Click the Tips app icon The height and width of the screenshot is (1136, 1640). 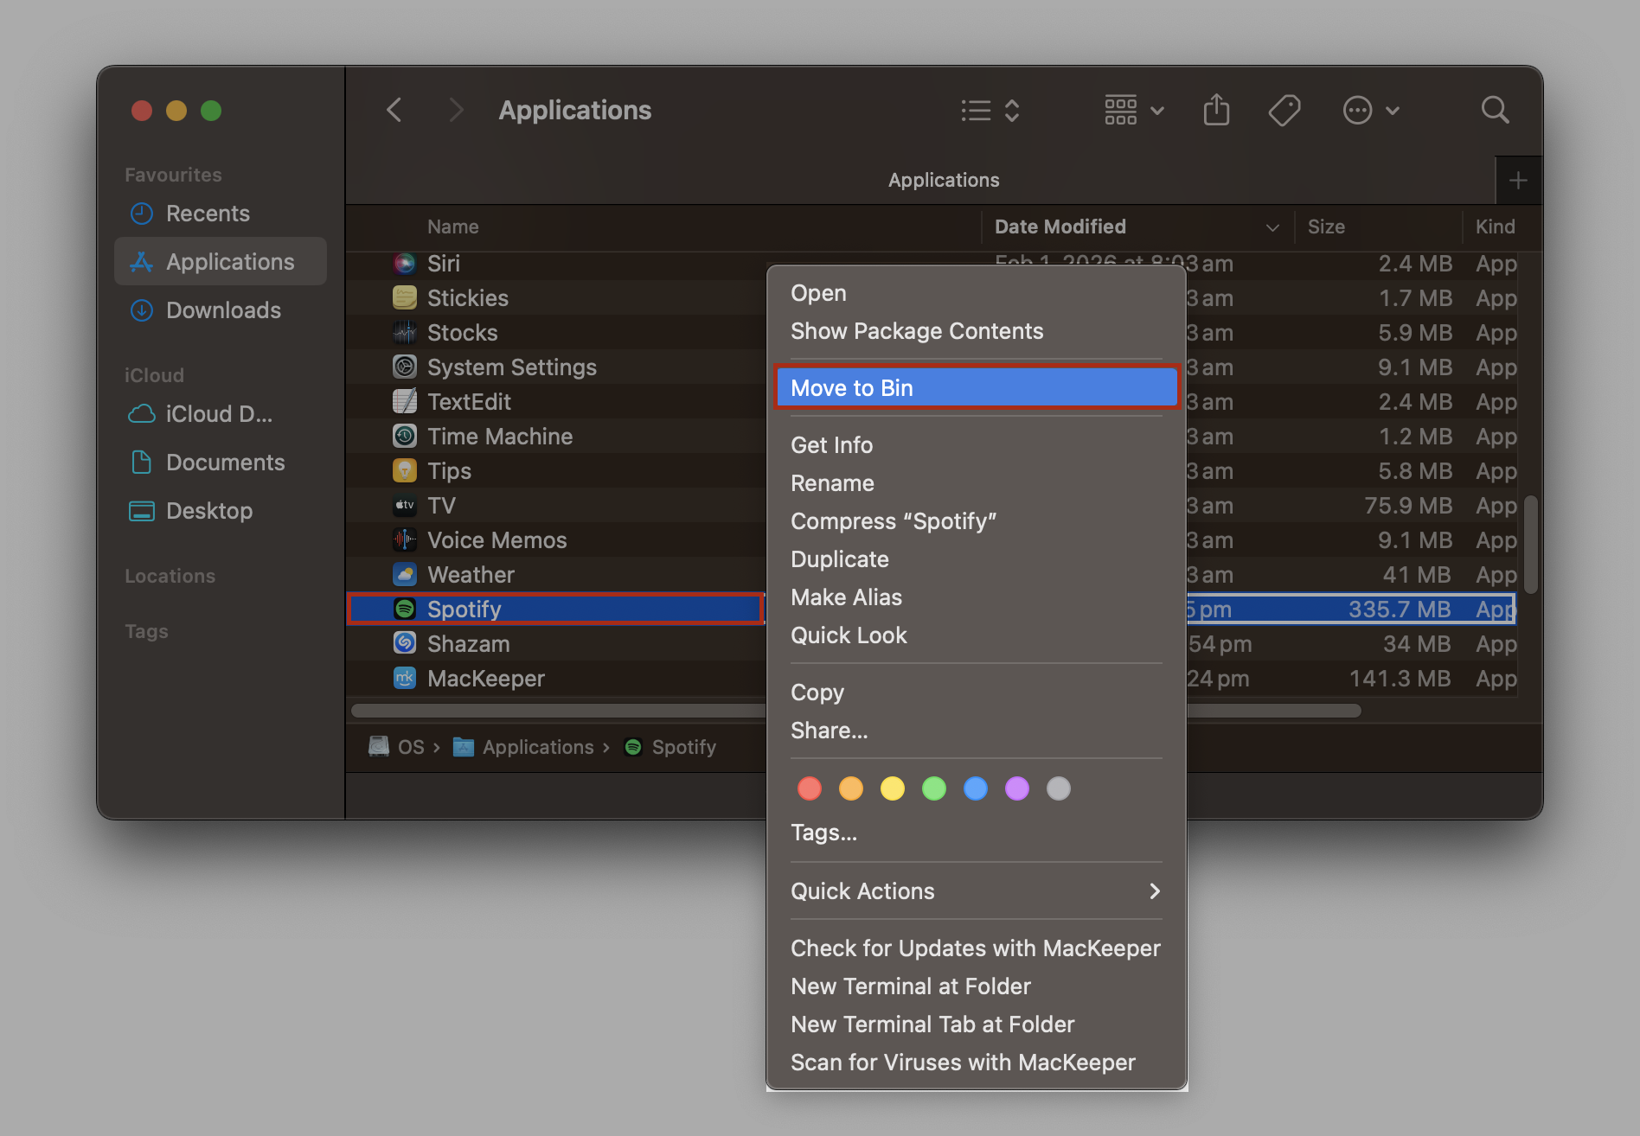(x=405, y=470)
